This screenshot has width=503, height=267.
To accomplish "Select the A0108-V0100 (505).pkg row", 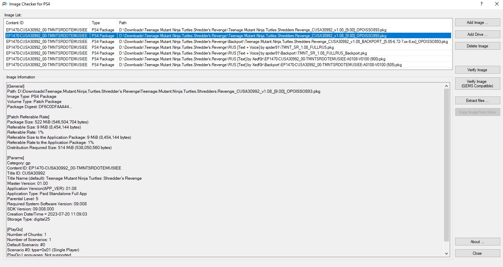I will coord(228,64).
